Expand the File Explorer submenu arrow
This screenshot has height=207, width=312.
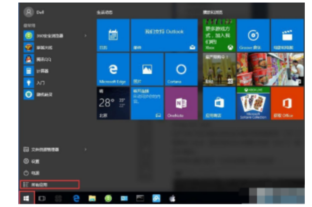pos(85,149)
